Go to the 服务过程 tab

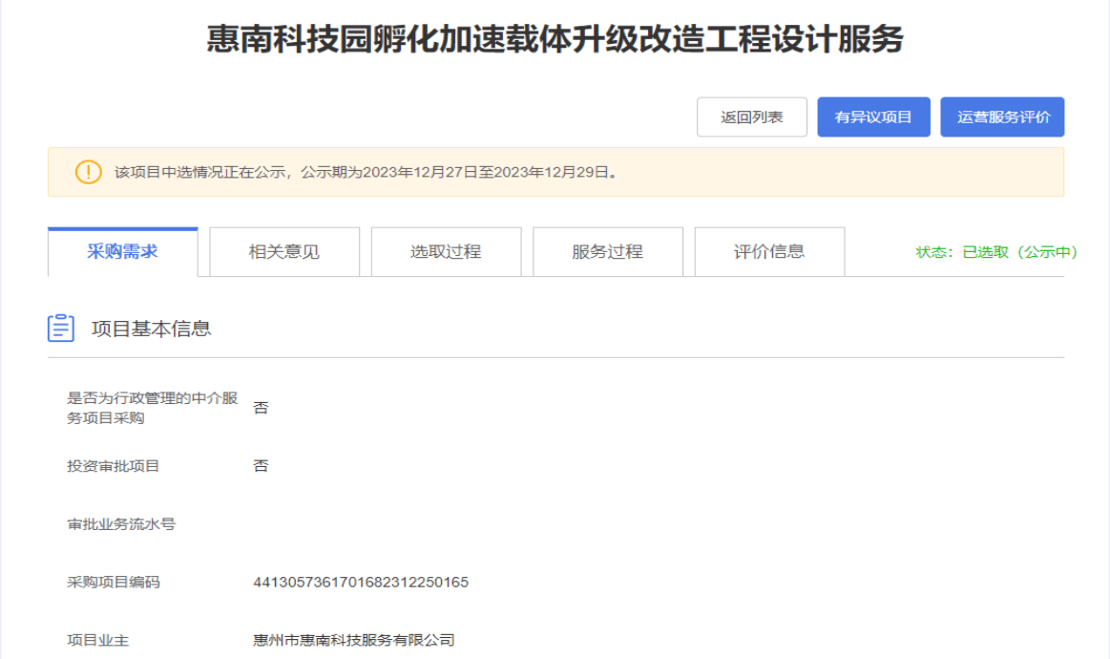[x=608, y=252]
